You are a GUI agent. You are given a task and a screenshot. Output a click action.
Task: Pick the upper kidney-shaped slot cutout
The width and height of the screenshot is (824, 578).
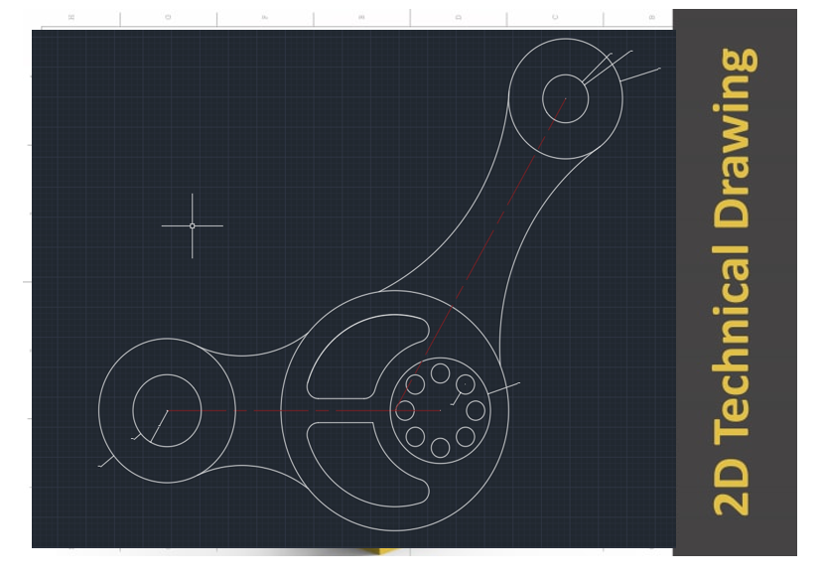[x=368, y=358]
